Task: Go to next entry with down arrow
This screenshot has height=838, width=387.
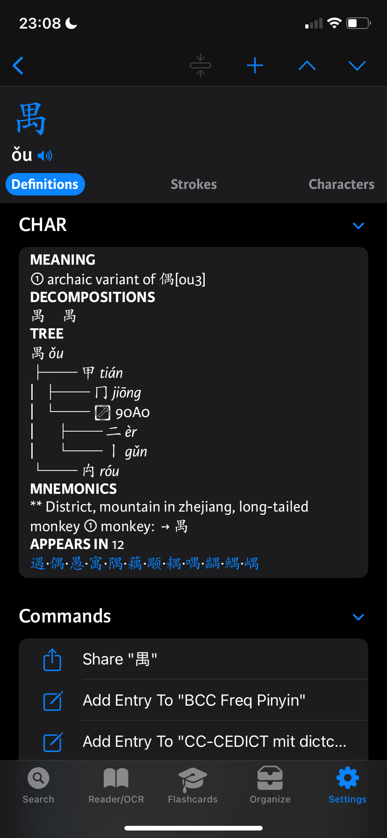Action: 357,65
